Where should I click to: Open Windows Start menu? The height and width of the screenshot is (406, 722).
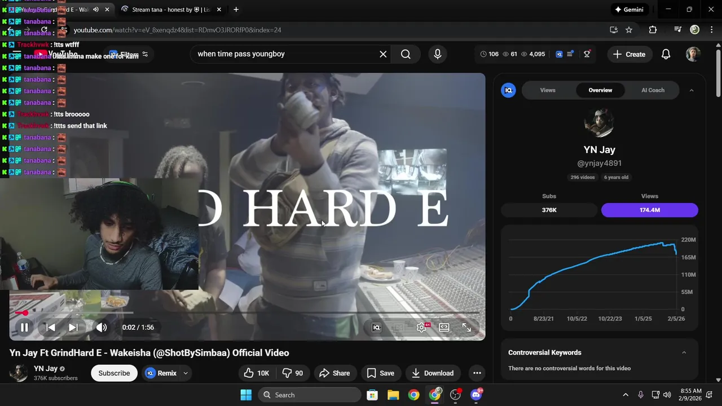pos(246,395)
